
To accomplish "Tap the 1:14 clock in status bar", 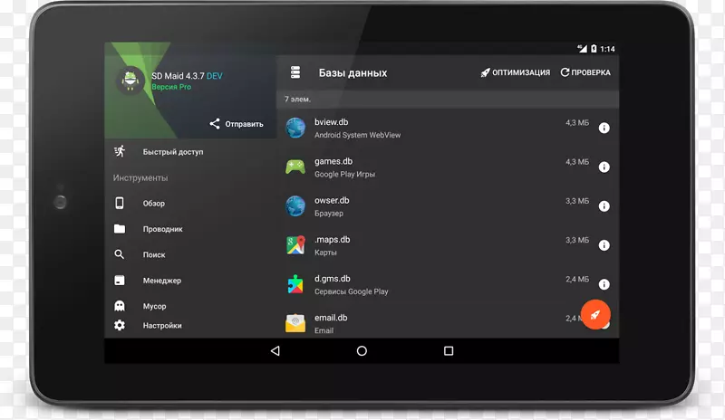I will 607,49.
